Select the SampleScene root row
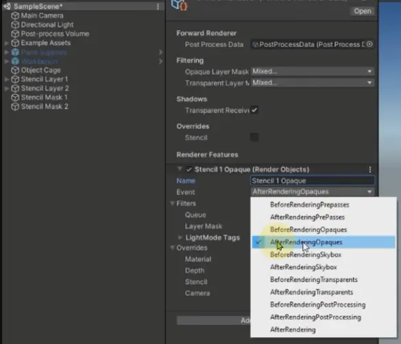Screen dimensions: 401x344 pyautogui.click(x=84, y=6)
